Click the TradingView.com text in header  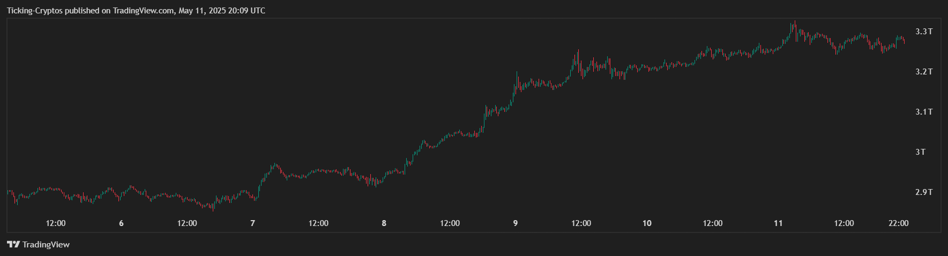coord(143,11)
